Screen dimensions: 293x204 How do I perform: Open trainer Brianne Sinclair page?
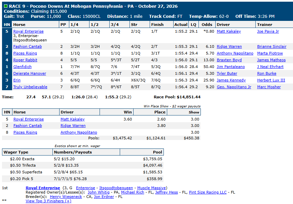272,46
